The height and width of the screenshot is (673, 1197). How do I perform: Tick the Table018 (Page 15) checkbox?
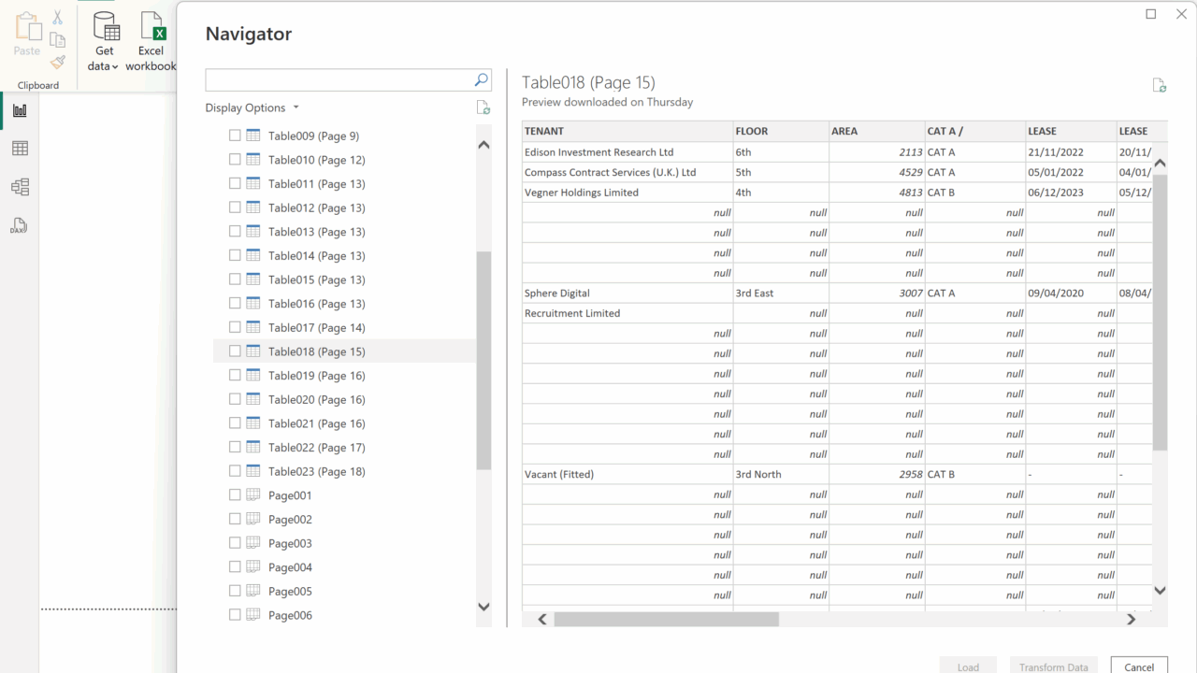tap(235, 351)
